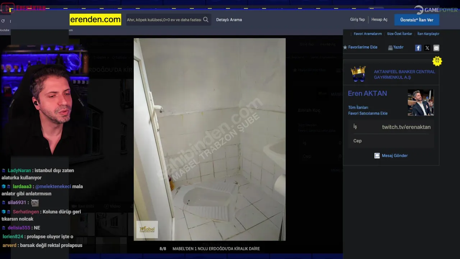Open İlan Karşılaştır
Image resolution: width=460 pixels, height=259 pixels.
point(428,34)
